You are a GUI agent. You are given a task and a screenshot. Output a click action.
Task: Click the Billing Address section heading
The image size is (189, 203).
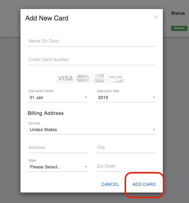pos(46,113)
